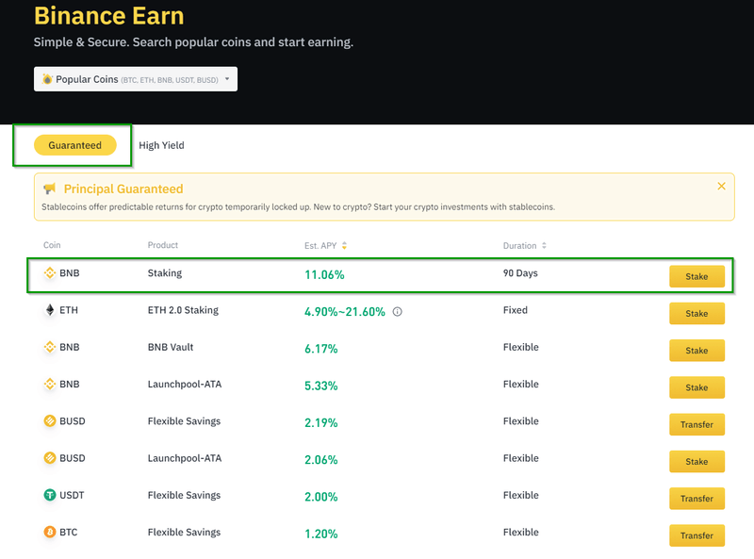The height and width of the screenshot is (559, 754).
Task: Transfer BUSD to Flexible Savings
Action: (x=697, y=424)
